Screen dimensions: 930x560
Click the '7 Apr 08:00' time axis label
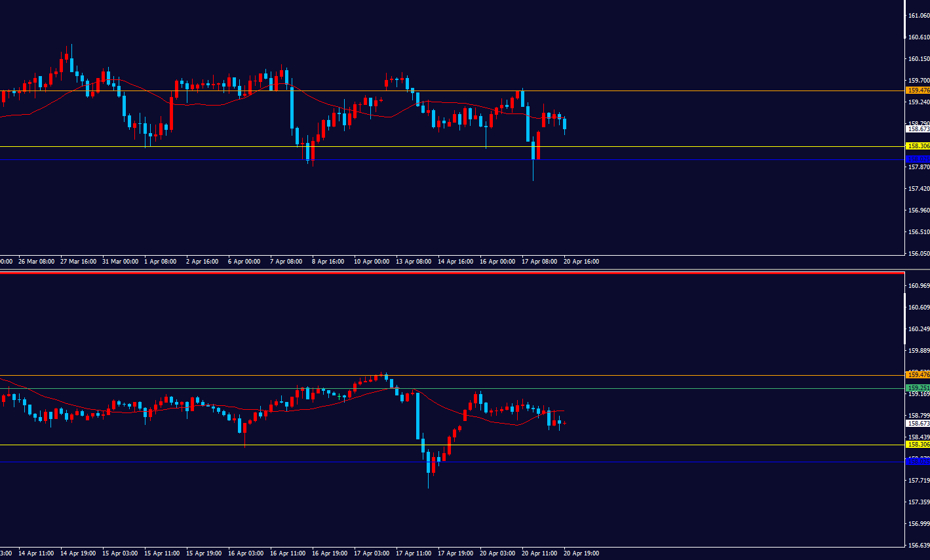click(x=286, y=262)
